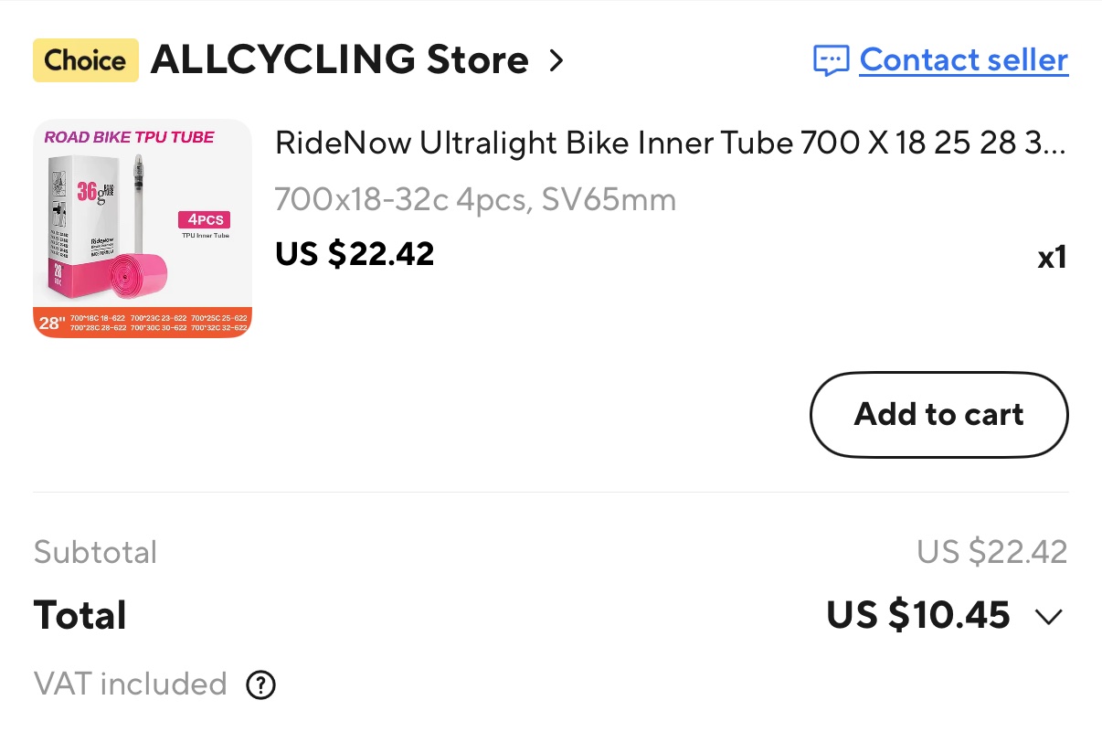Expand the Total price breakdown arrow

coord(1048,617)
